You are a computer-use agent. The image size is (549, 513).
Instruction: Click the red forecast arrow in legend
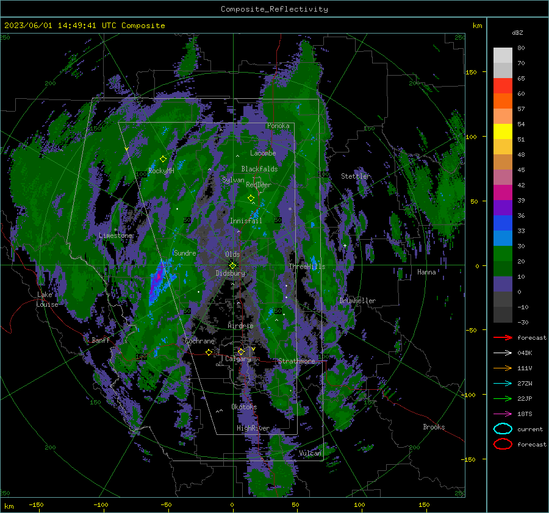[x=503, y=337]
